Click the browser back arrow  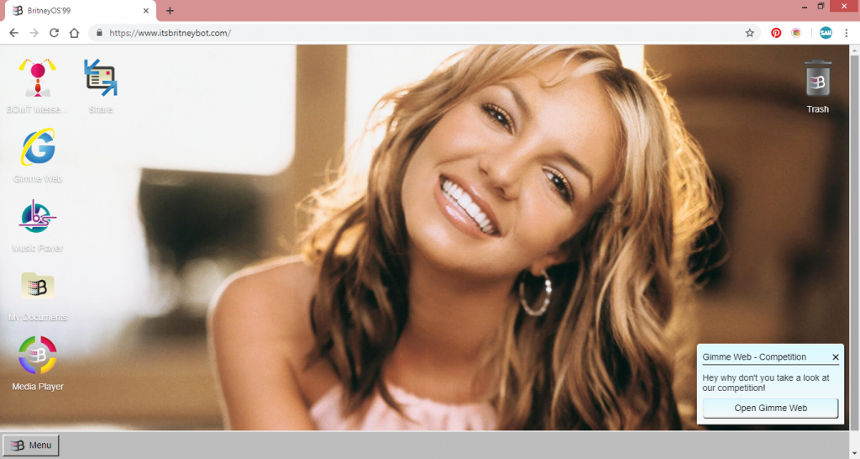pyautogui.click(x=13, y=33)
